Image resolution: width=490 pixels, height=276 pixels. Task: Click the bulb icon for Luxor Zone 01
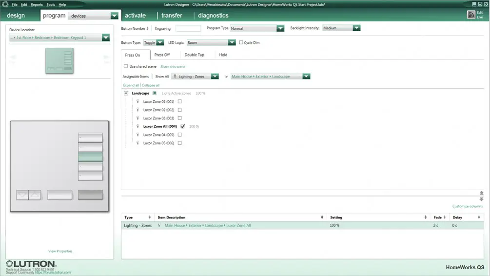[138, 101]
